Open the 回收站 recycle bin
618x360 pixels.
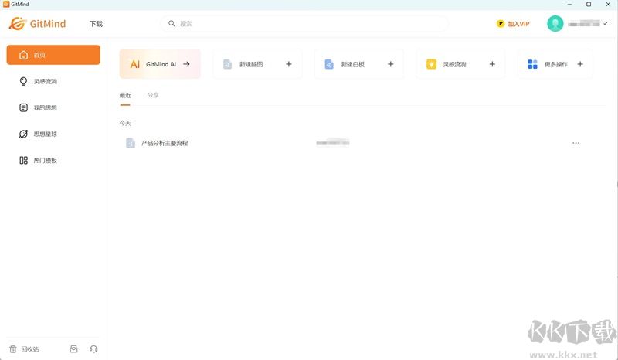25,349
